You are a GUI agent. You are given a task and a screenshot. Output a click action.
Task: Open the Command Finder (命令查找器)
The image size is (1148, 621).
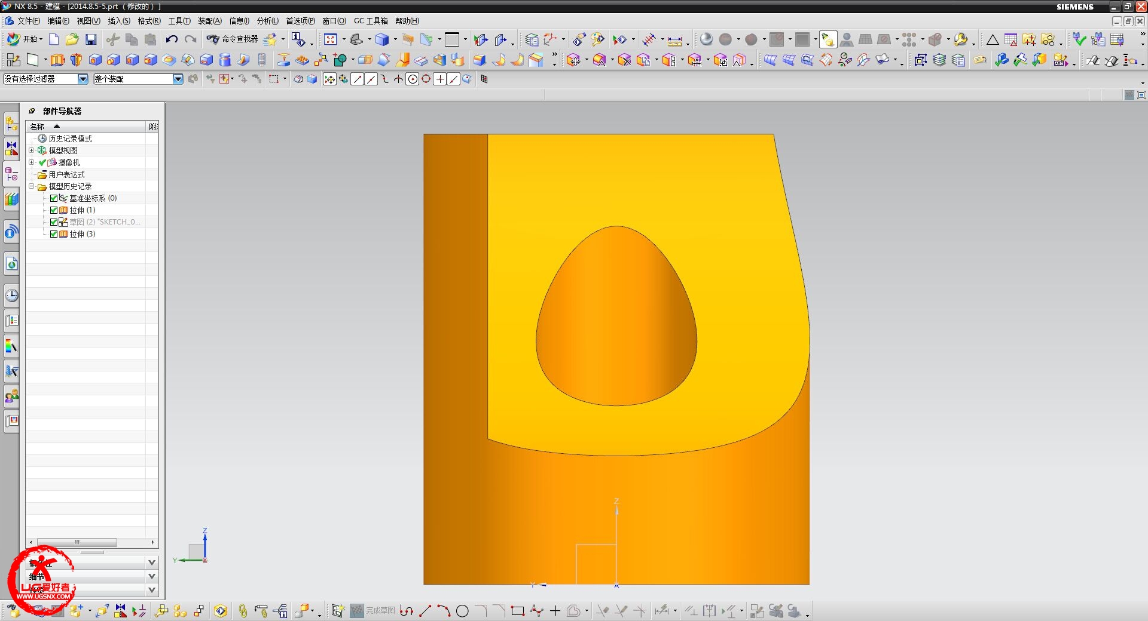pos(232,39)
